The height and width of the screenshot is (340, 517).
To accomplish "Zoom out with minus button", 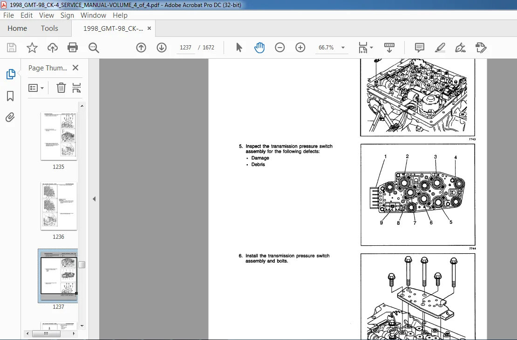I will click(279, 48).
